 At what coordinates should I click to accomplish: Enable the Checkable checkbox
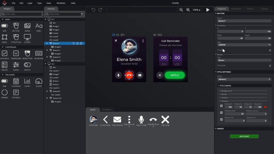[270, 66]
